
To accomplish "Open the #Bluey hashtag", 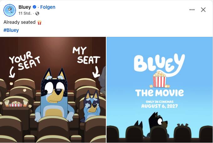I will coord(11,30).
